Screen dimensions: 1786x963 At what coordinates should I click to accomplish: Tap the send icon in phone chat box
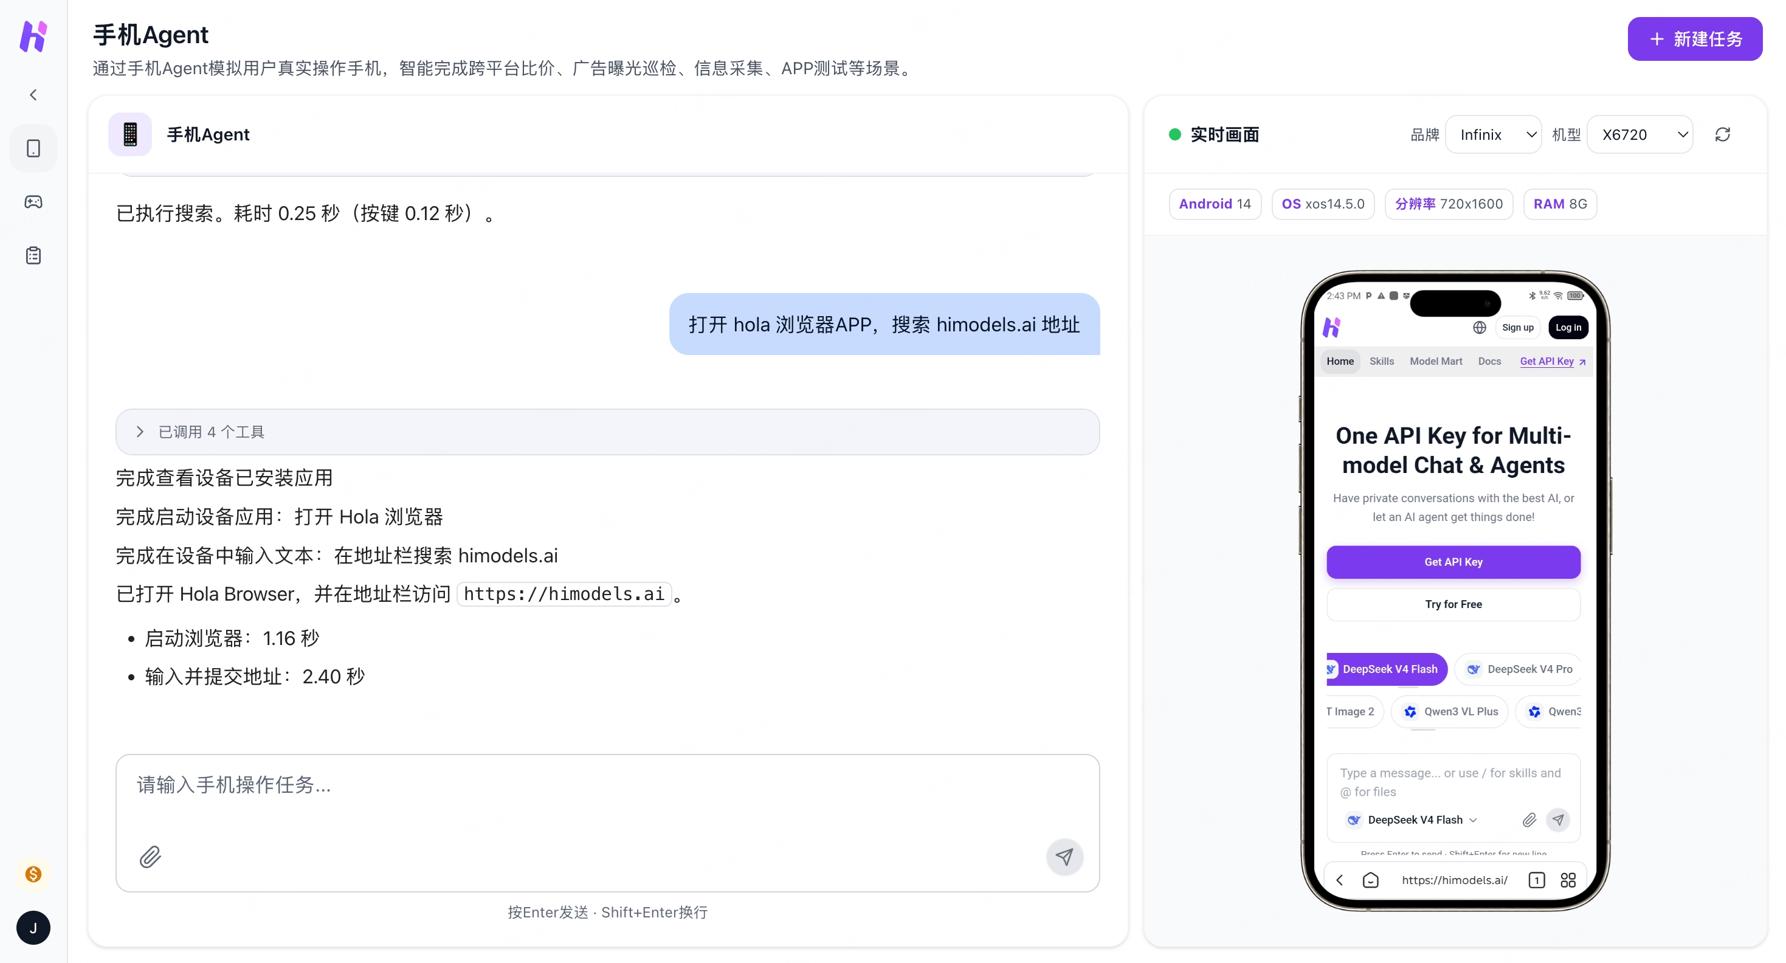click(x=1558, y=820)
